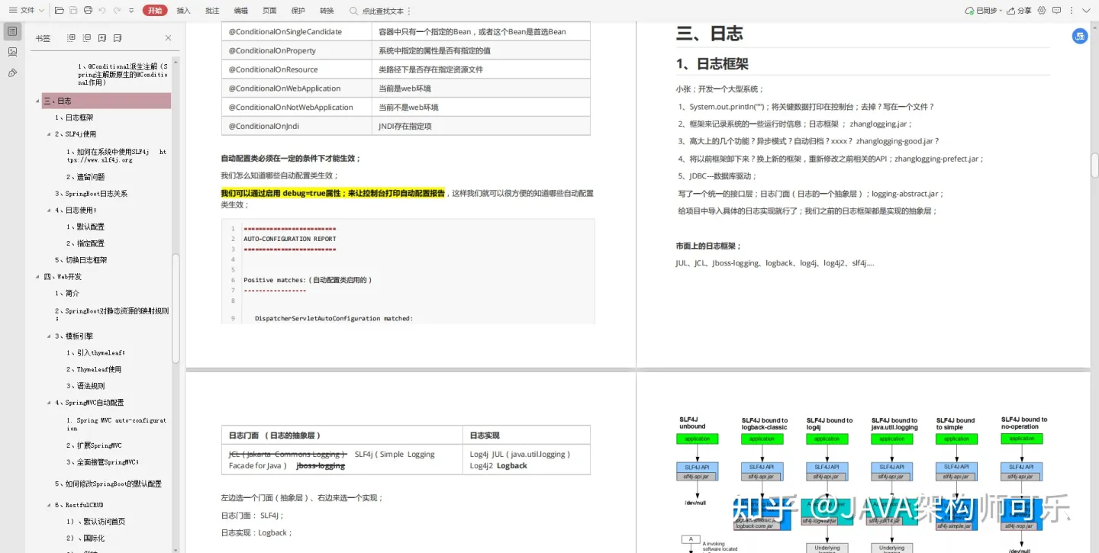Viewport: 1099px width, 553px height.
Task: Click the vertical dots next to search box
Action: click(410, 11)
